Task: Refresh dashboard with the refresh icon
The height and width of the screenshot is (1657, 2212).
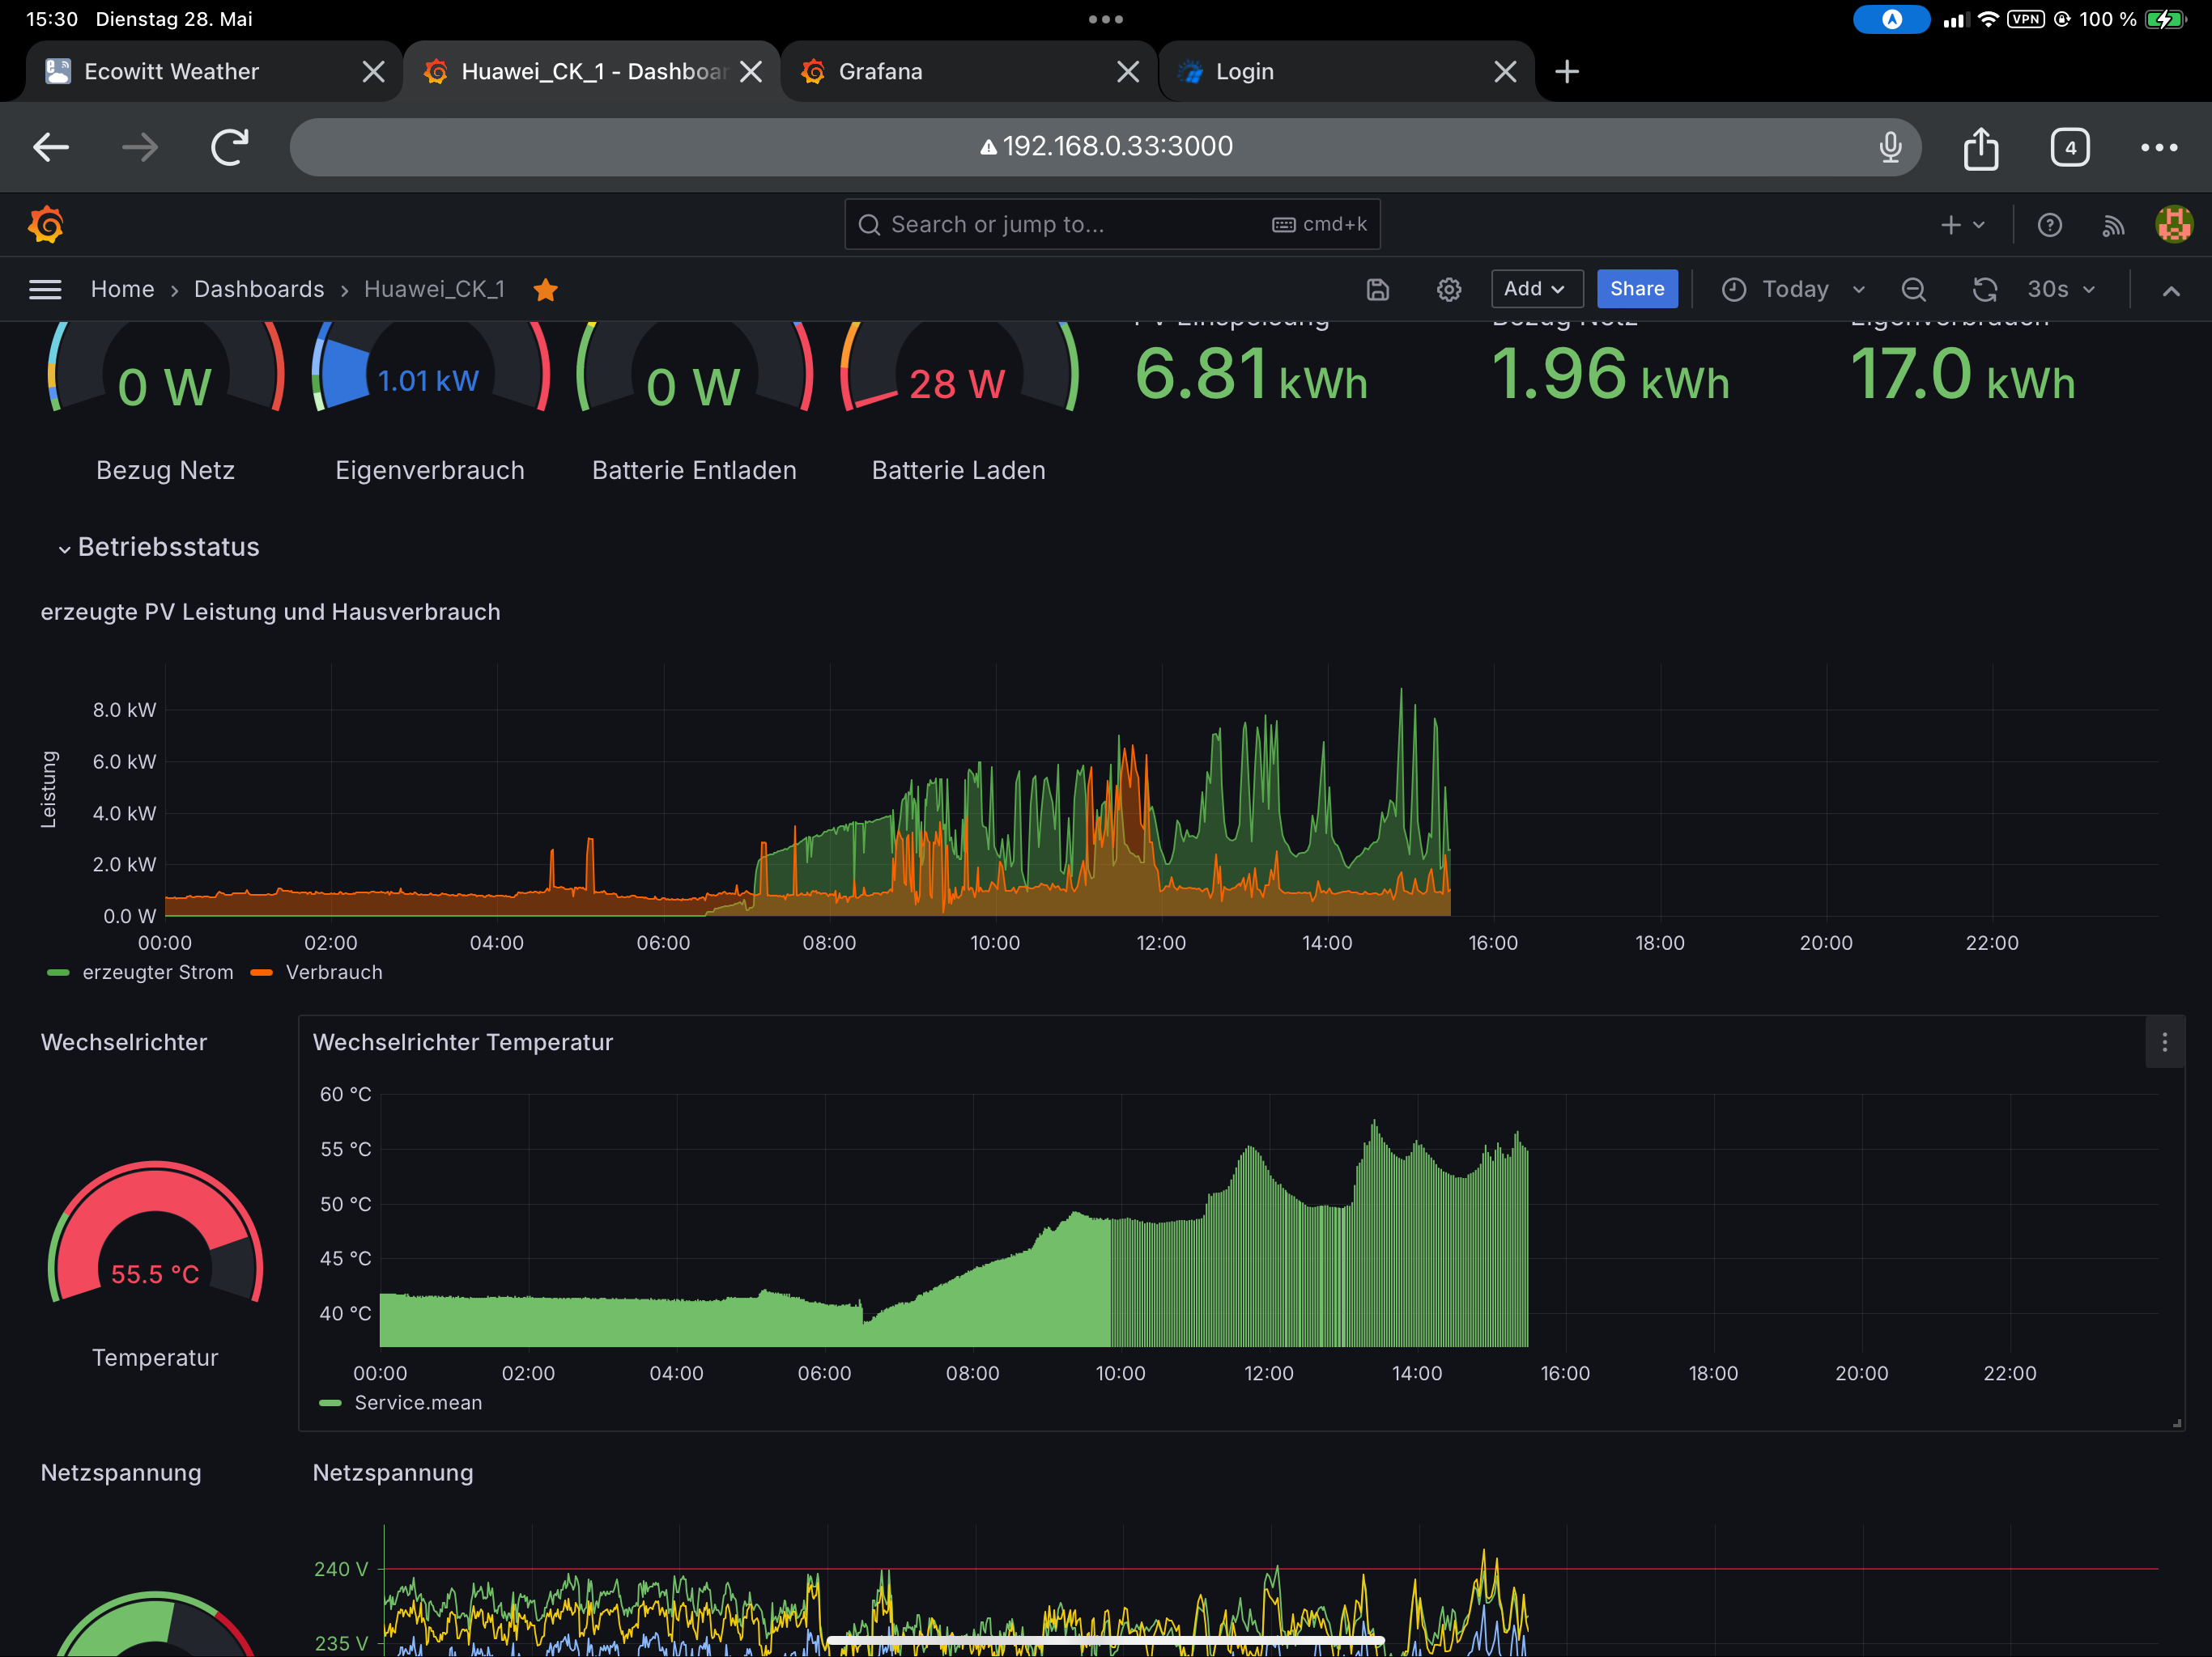Action: click(x=1984, y=290)
